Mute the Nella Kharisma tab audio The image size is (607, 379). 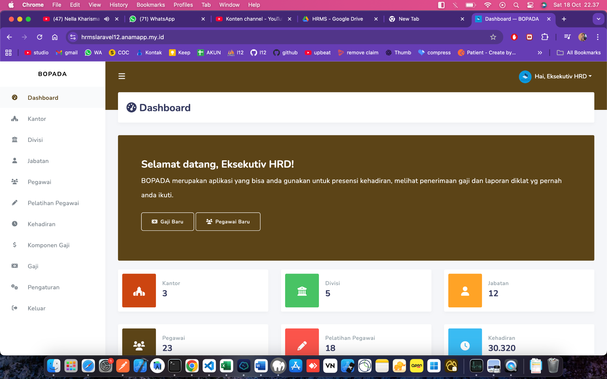click(x=107, y=19)
